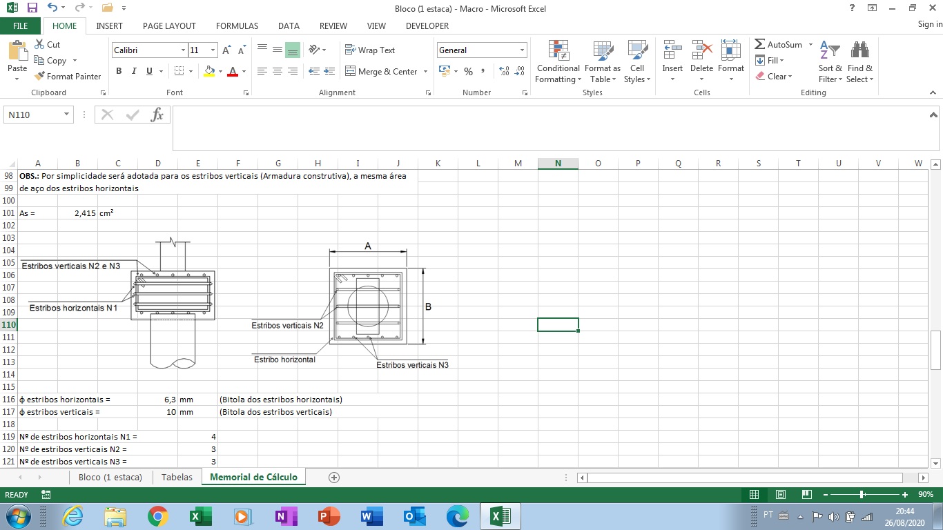Decrease the cell indent
Image resolution: width=943 pixels, height=530 pixels.
click(x=313, y=71)
